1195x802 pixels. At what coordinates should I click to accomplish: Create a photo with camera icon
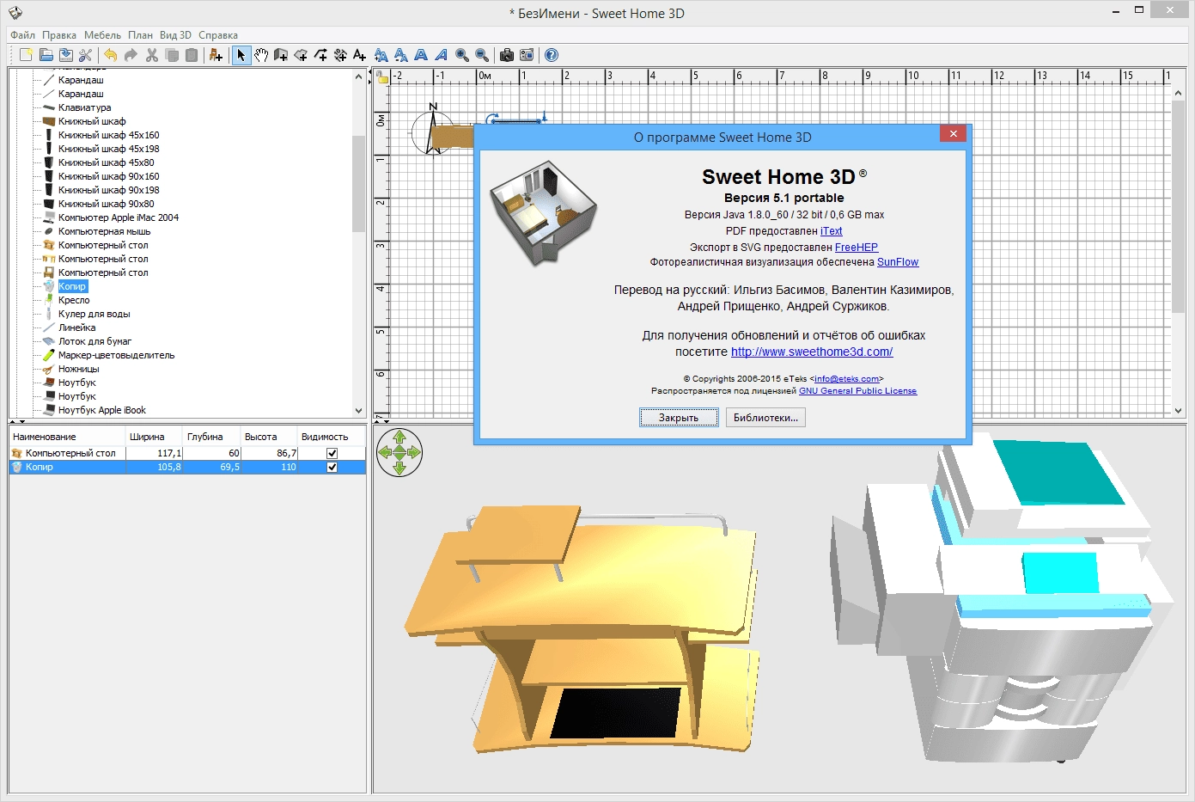tap(507, 55)
